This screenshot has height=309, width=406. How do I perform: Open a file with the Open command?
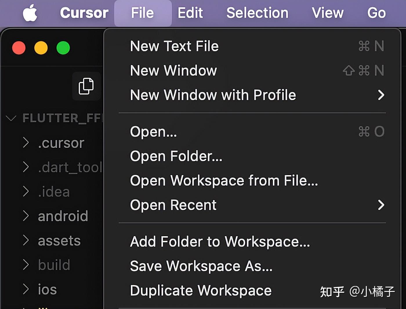click(153, 131)
